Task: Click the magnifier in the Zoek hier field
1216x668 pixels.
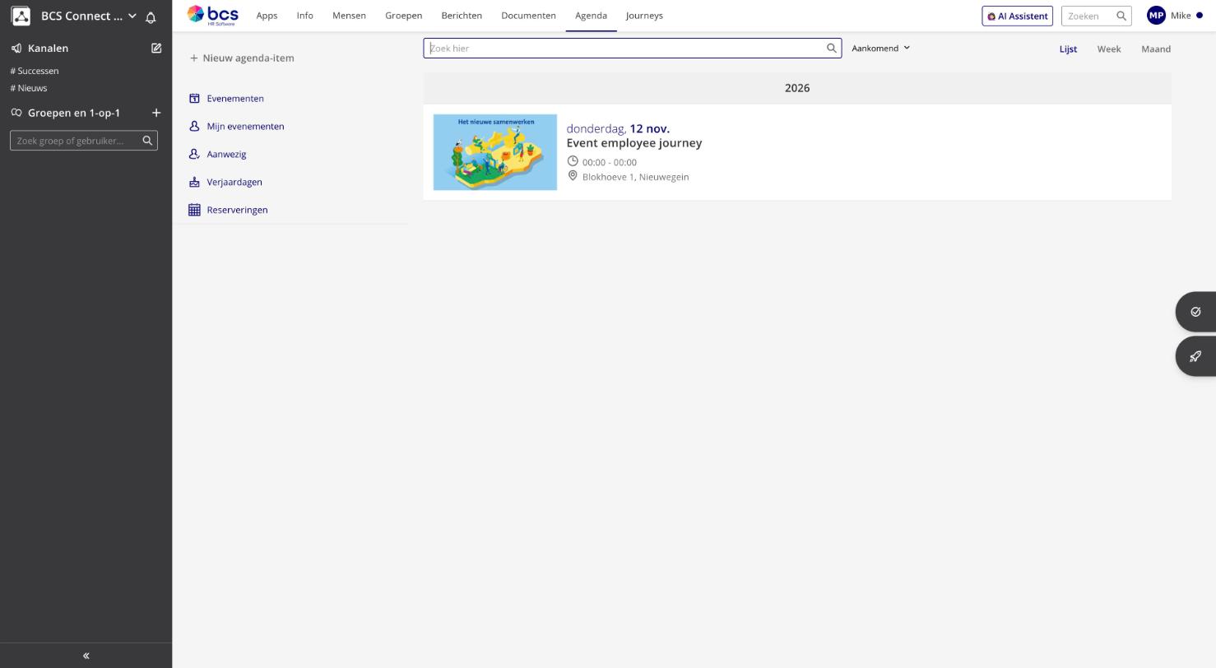Action: coord(831,49)
